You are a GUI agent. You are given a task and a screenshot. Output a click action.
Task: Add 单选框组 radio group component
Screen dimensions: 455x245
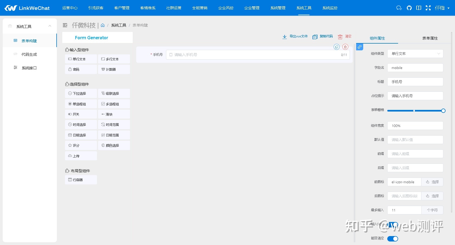pyautogui.click(x=81, y=104)
